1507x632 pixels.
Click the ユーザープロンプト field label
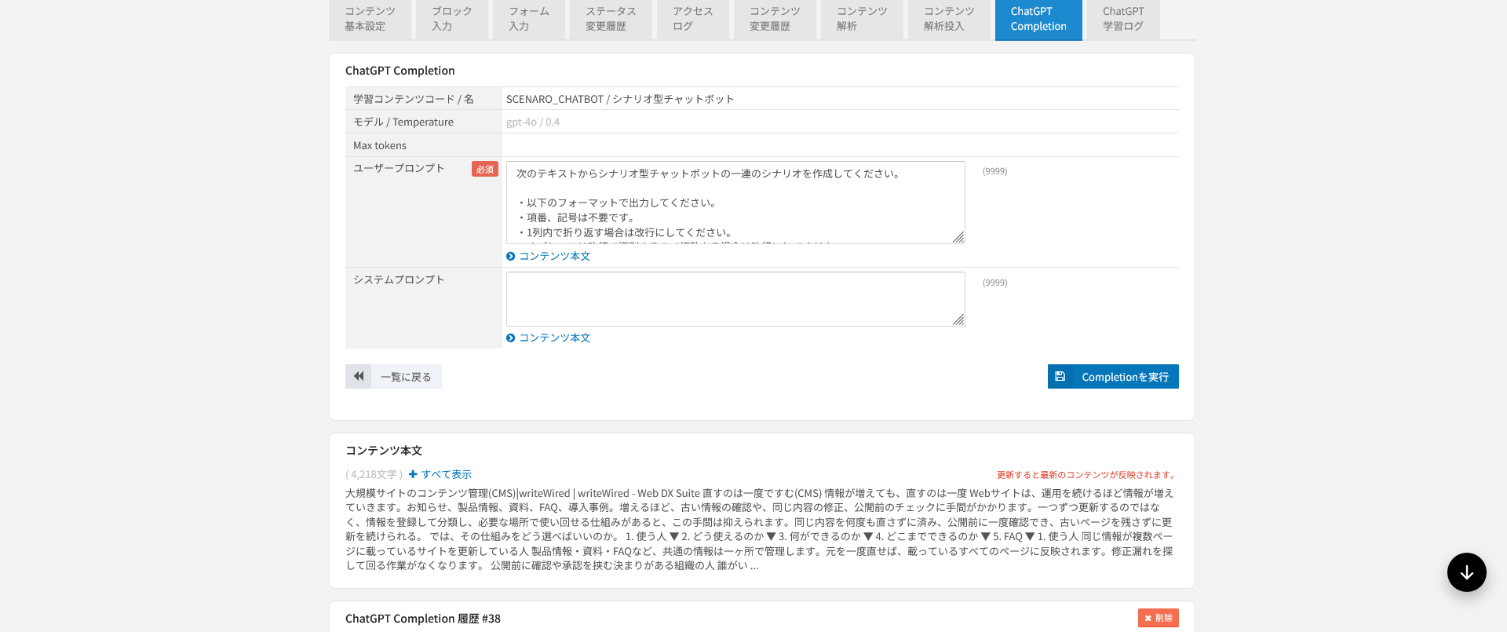pyautogui.click(x=399, y=168)
